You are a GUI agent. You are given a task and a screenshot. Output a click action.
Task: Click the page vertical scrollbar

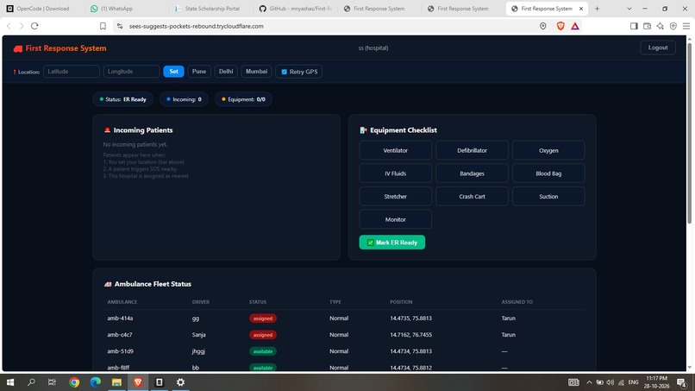click(689, 133)
